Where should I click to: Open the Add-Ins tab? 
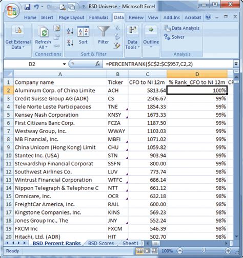click(172, 17)
